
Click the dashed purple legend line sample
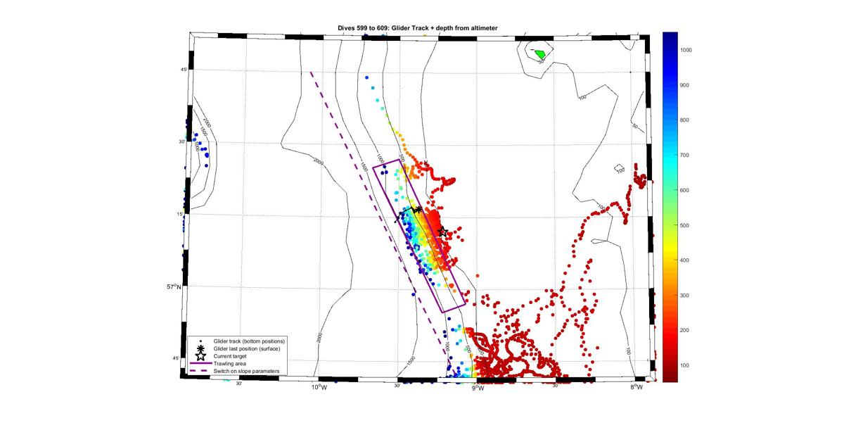(201, 371)
